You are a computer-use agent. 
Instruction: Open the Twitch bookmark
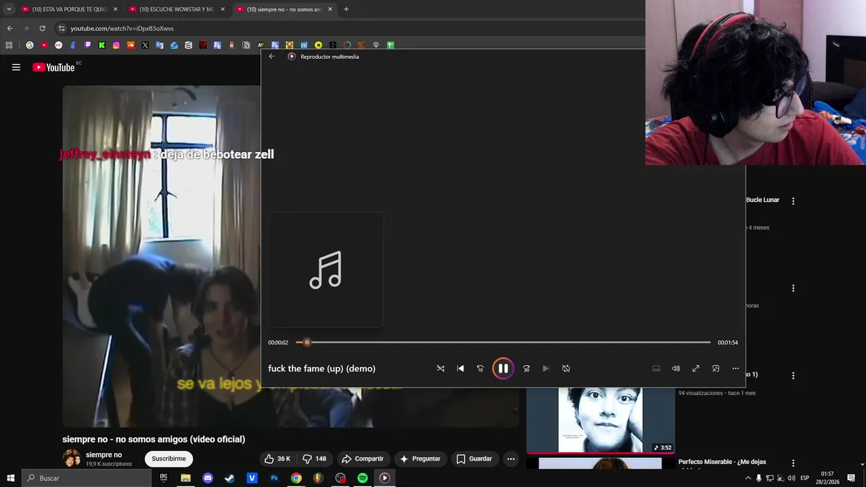pos(87,45)
